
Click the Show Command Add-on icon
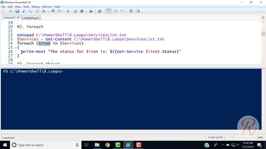click(138, 11)
